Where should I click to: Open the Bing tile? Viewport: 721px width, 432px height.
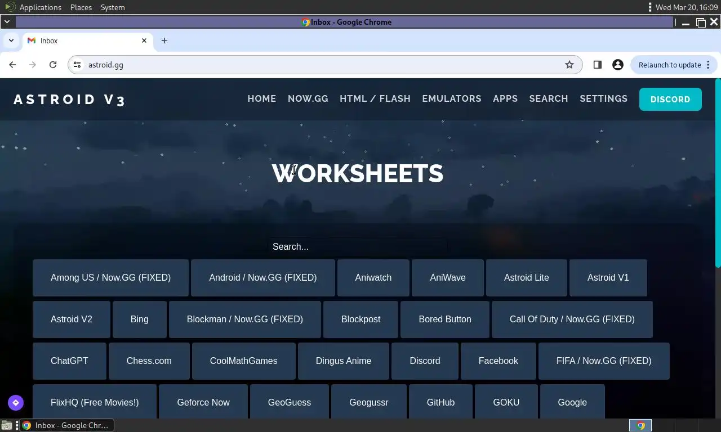(140, 319)
